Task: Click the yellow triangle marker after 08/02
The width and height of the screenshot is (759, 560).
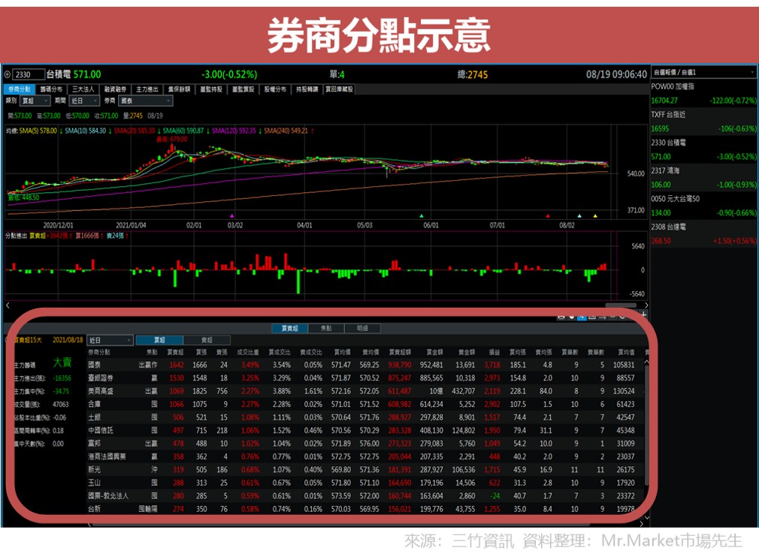Action: coord(595,215)
